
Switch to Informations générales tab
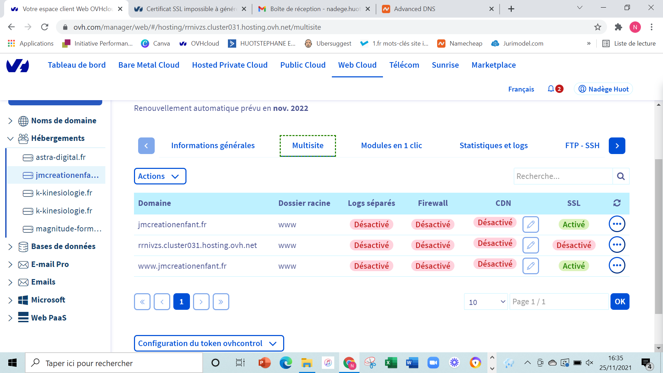tap(213, 145)
